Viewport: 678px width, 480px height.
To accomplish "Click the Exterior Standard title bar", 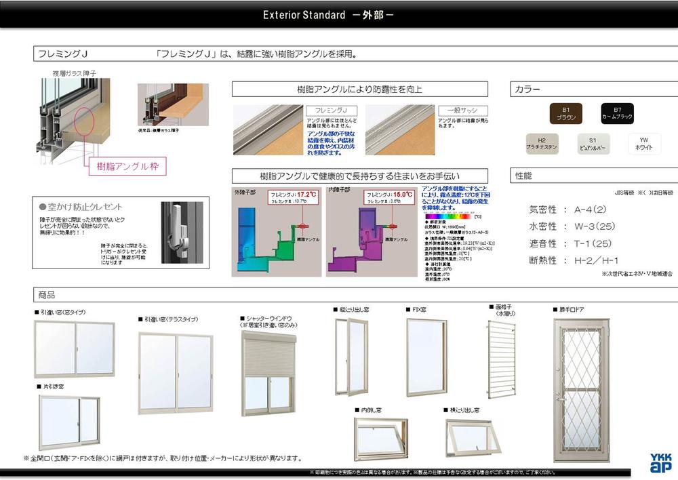I will [x=338, y=14].
